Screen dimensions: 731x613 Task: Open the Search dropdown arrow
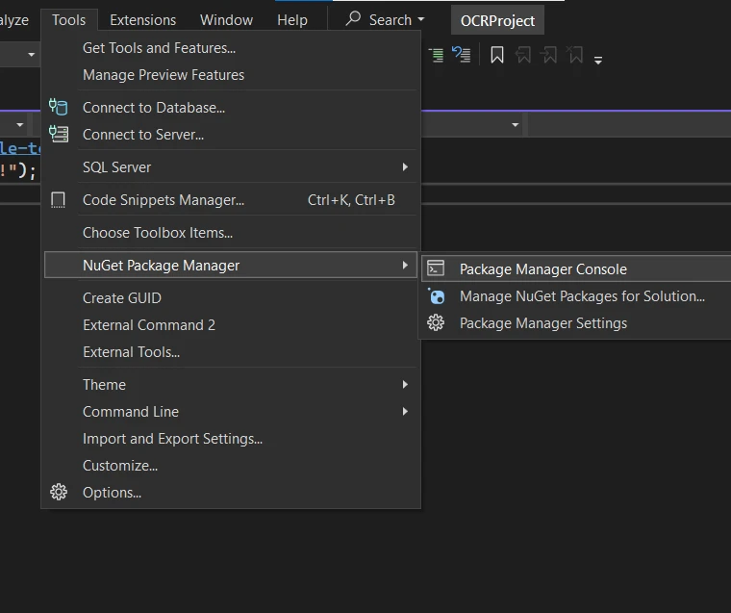(421, 20)
